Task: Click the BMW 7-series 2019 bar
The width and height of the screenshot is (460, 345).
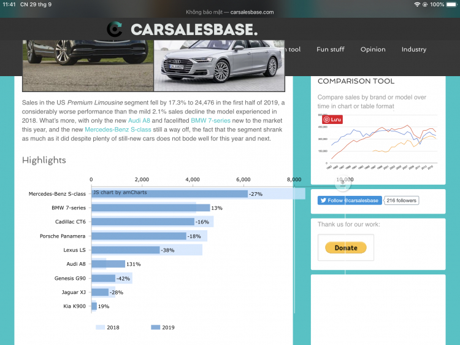Action: point(151,208)
